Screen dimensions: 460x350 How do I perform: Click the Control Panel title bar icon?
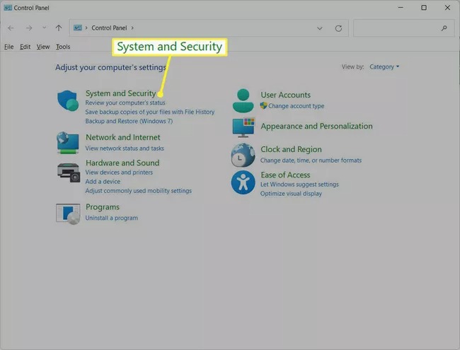8,8
